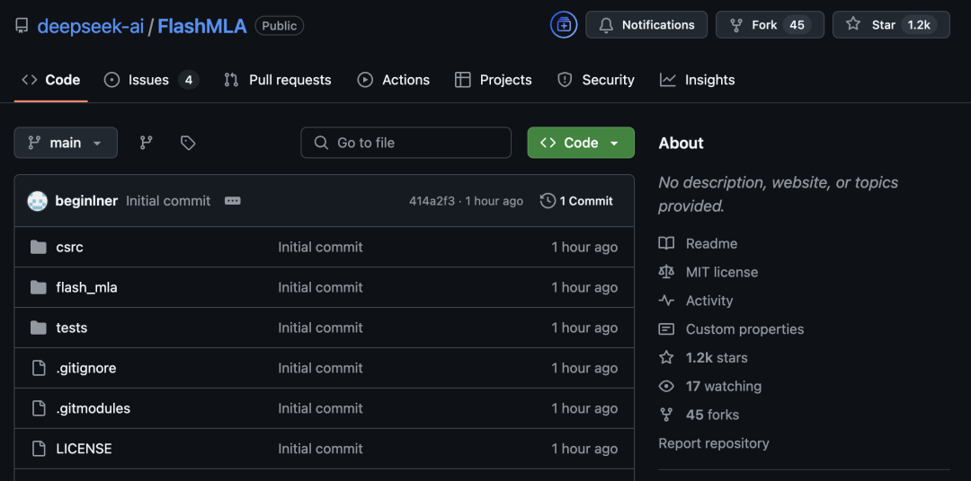
Task: Click the commit details ellipsis icon
Action: 233,201
